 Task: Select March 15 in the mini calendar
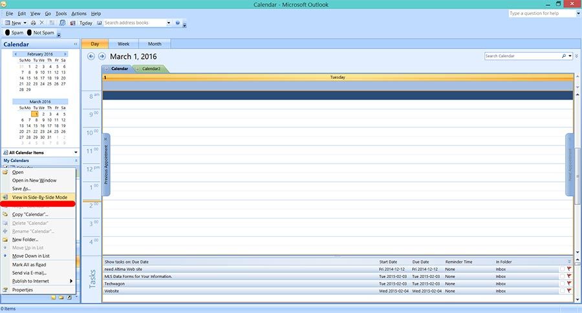pyautogui.click(x=36, y=126)
